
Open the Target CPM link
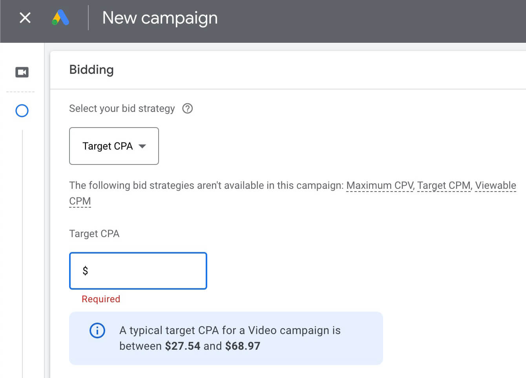443,185
